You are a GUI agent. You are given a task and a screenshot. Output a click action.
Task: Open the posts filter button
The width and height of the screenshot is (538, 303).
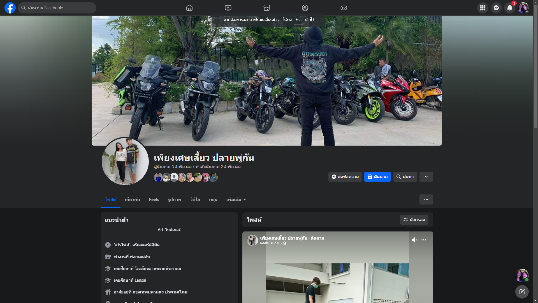pos(414,220)
